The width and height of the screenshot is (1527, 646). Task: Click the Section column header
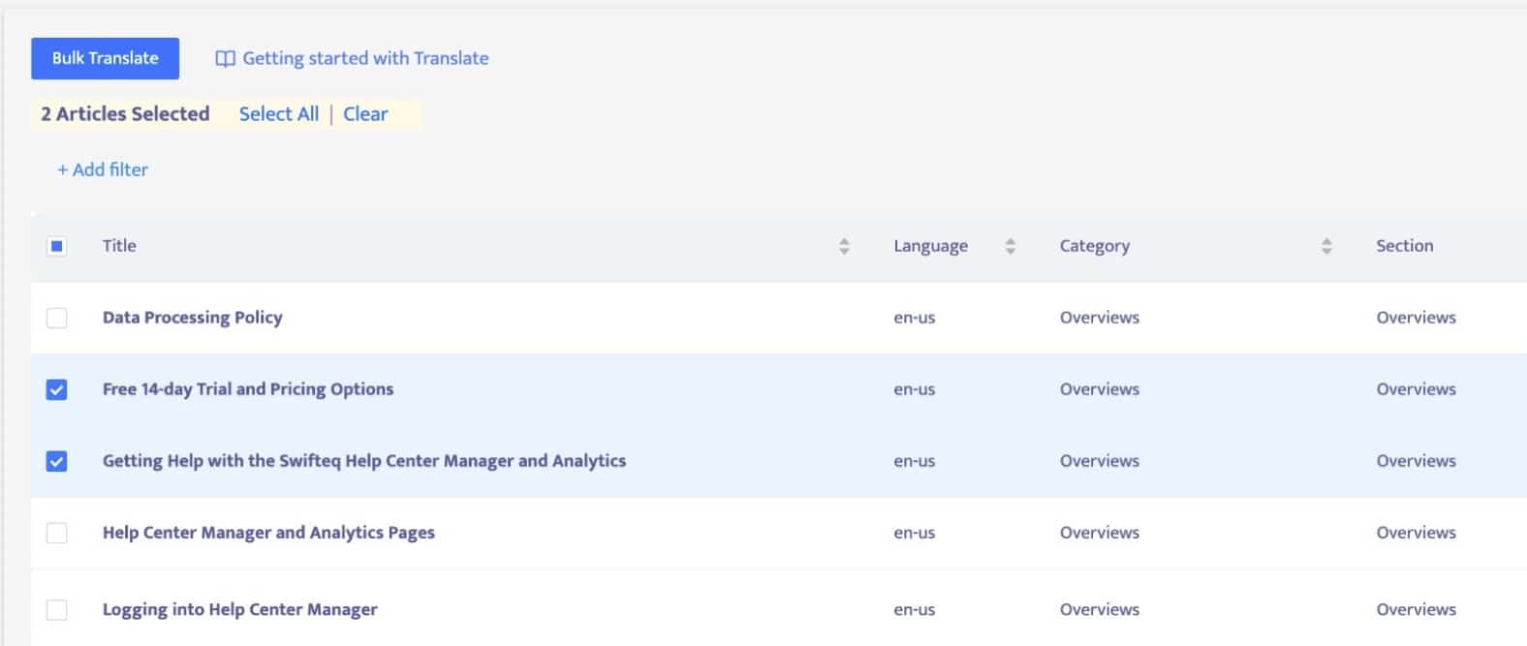[1405, 246]
